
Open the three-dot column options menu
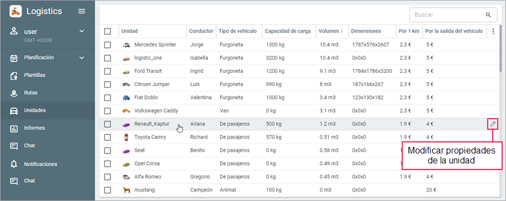(493, 31)
